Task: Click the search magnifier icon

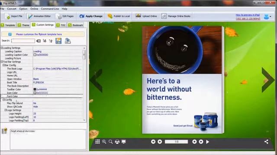Action: point(111,142)
